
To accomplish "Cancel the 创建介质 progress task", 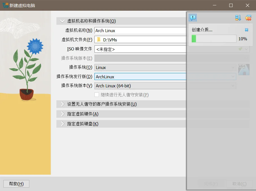I will (246, 30).
